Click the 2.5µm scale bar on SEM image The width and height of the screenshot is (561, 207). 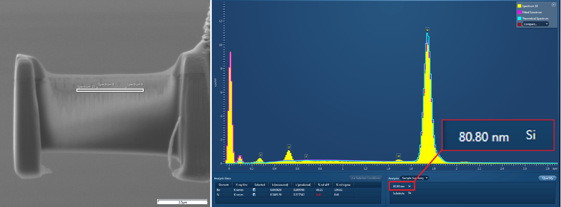click(x=182, y=201)
